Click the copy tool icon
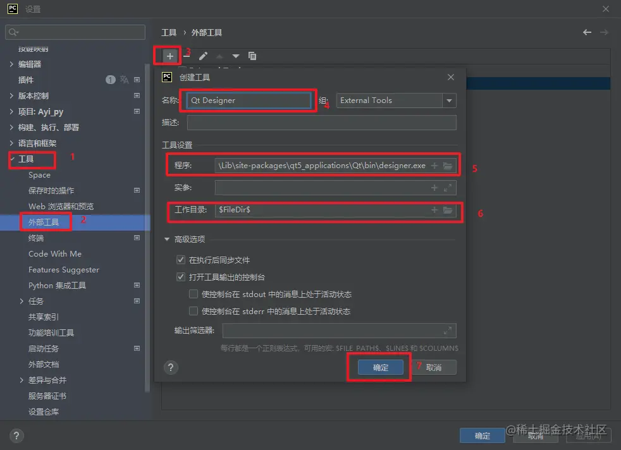The height and width of the screenshot is (450, 621). tap(252, 56)
